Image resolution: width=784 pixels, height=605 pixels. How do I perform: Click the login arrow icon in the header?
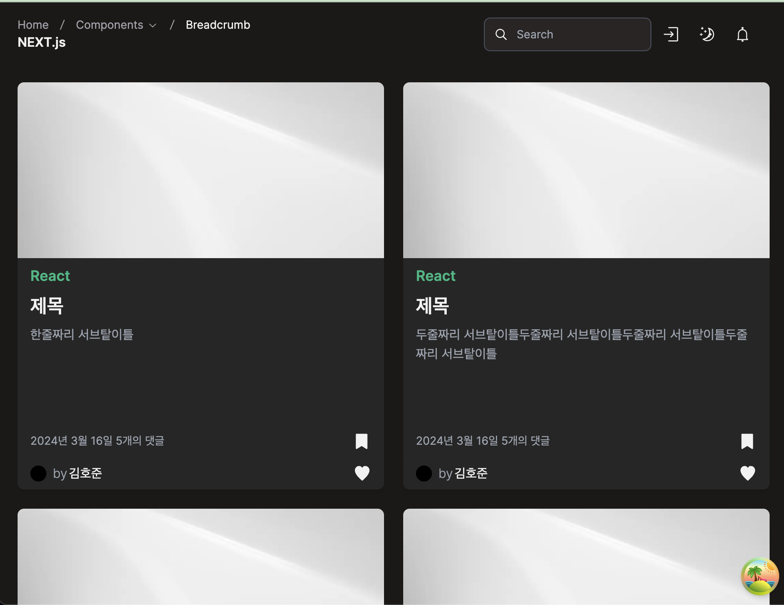(671, 34)
